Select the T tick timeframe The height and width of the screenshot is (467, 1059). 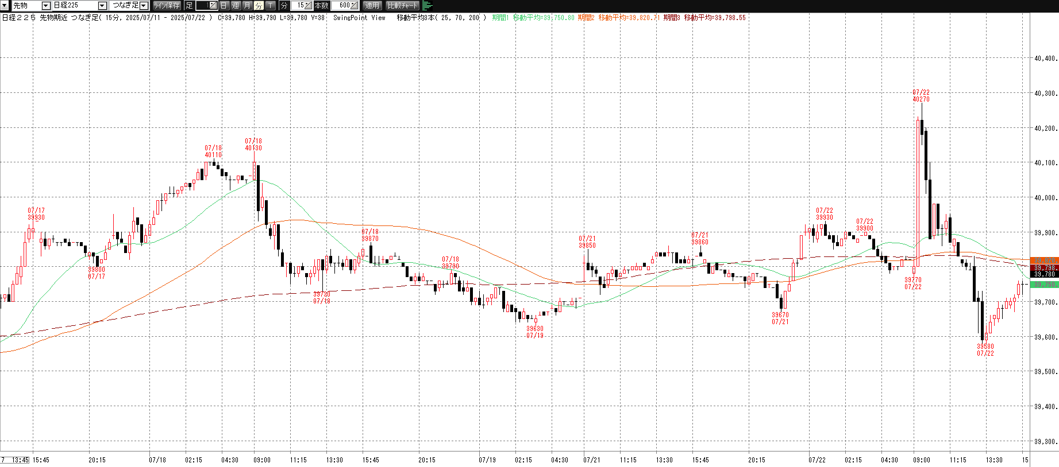click(270, 6)
